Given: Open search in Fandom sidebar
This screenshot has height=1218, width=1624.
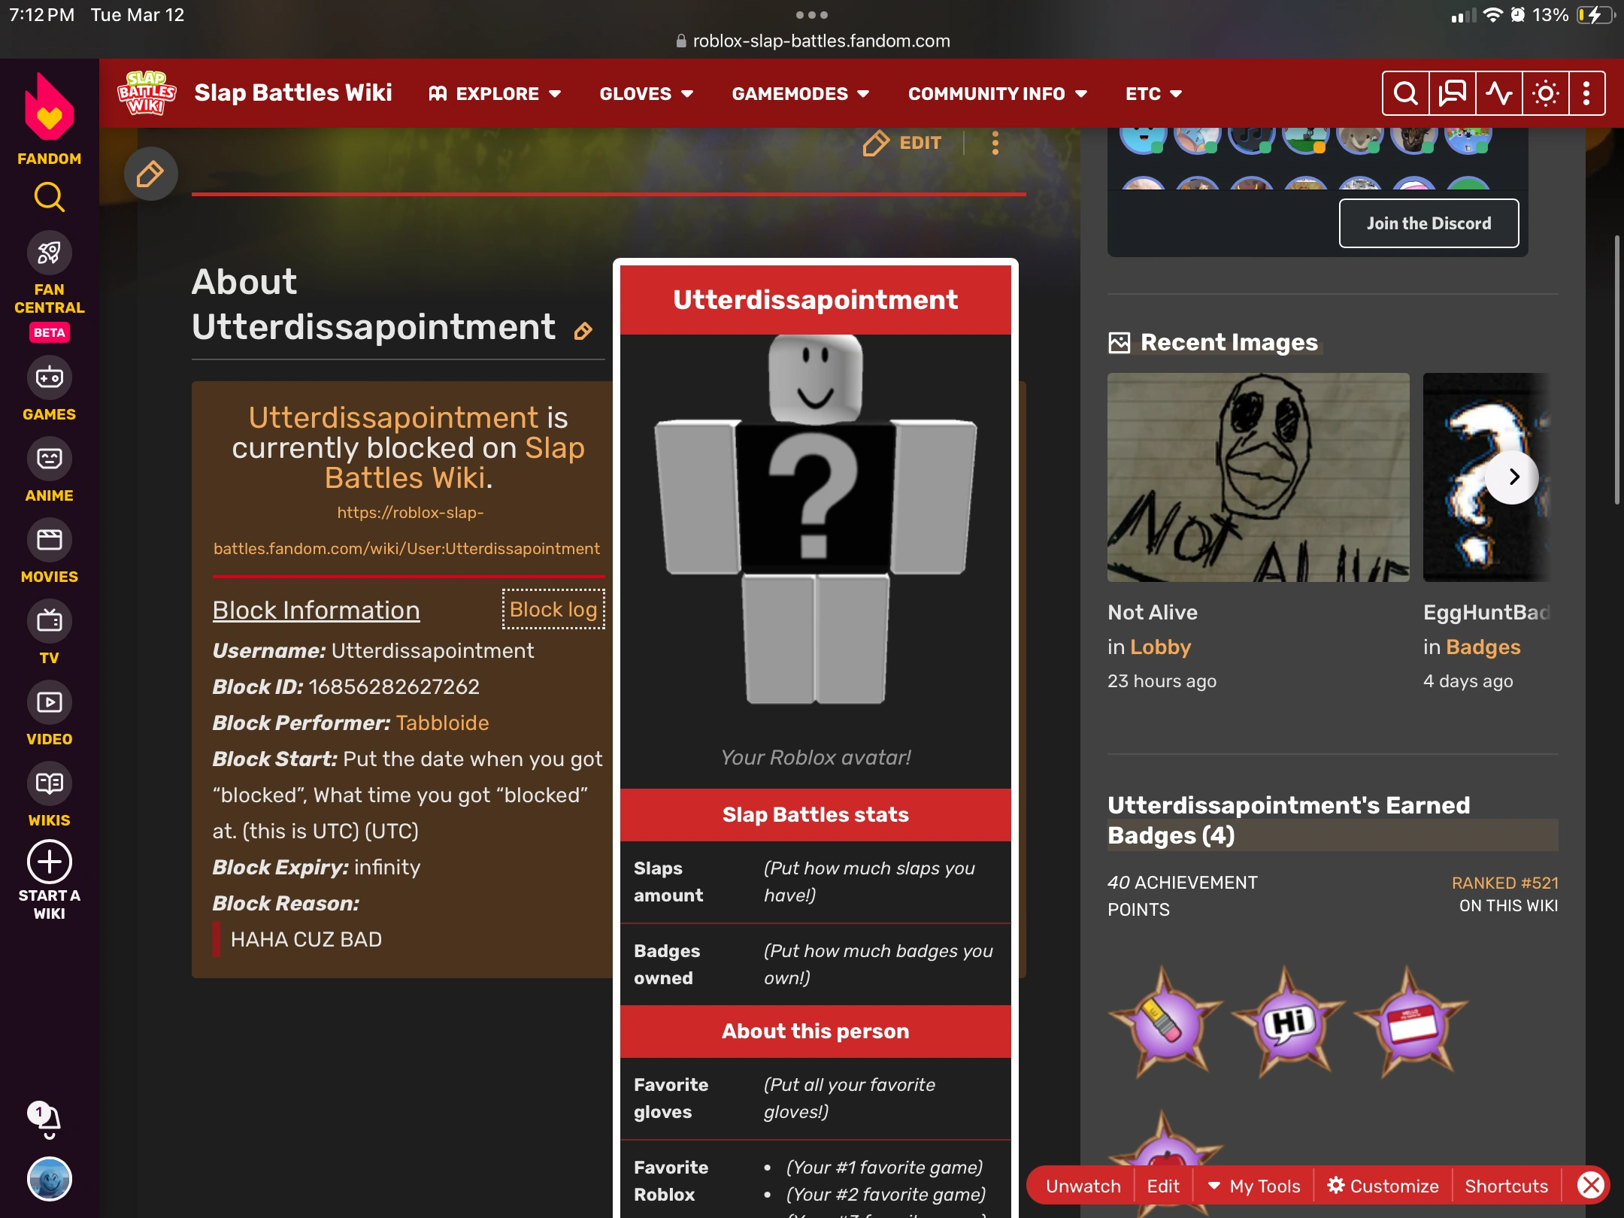Looking at the screenshot, I should 49,198.
